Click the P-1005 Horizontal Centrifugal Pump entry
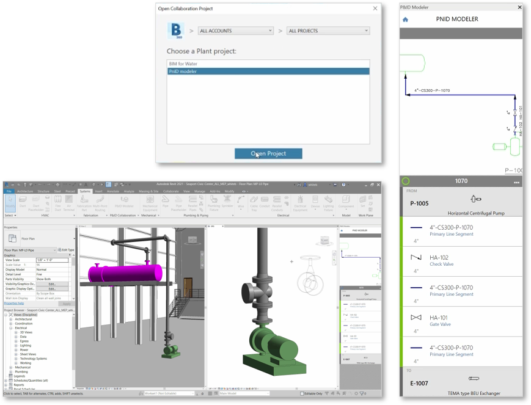Viewport: 531px width, 405px height. (462, 202)
